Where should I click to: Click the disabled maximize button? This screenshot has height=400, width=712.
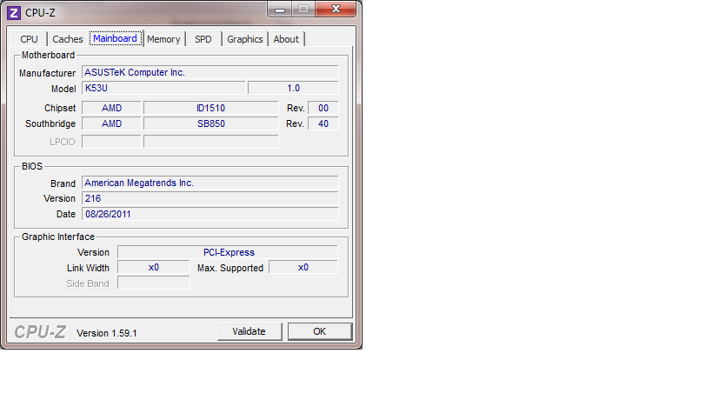point(303,9)
